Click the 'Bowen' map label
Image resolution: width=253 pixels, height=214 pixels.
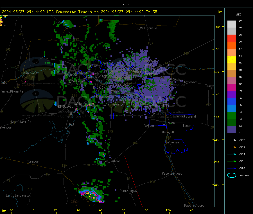[187, 126]
